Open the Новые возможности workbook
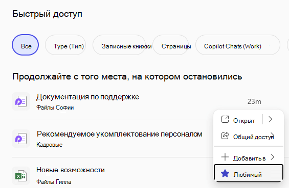The height and width of the screenshot is (188, 289). point(71,170)
